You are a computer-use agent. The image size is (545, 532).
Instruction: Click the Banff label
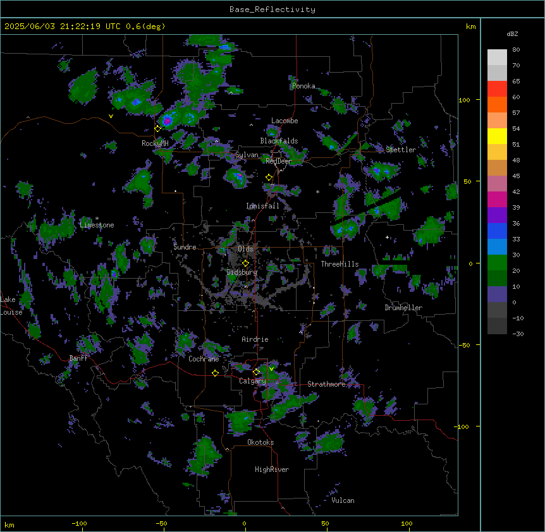(78, 358)
